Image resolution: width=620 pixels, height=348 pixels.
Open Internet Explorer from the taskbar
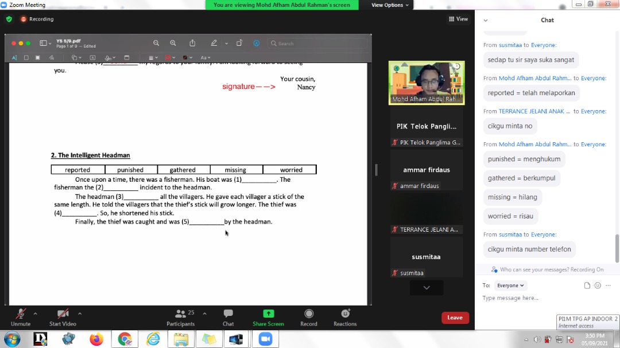coord(153,339)
